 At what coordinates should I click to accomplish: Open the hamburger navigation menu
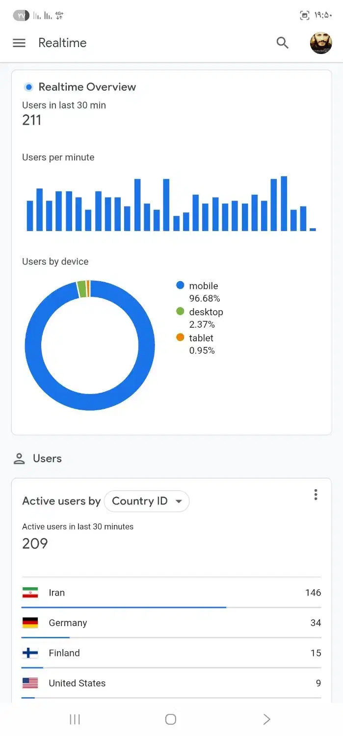[19, 43]
